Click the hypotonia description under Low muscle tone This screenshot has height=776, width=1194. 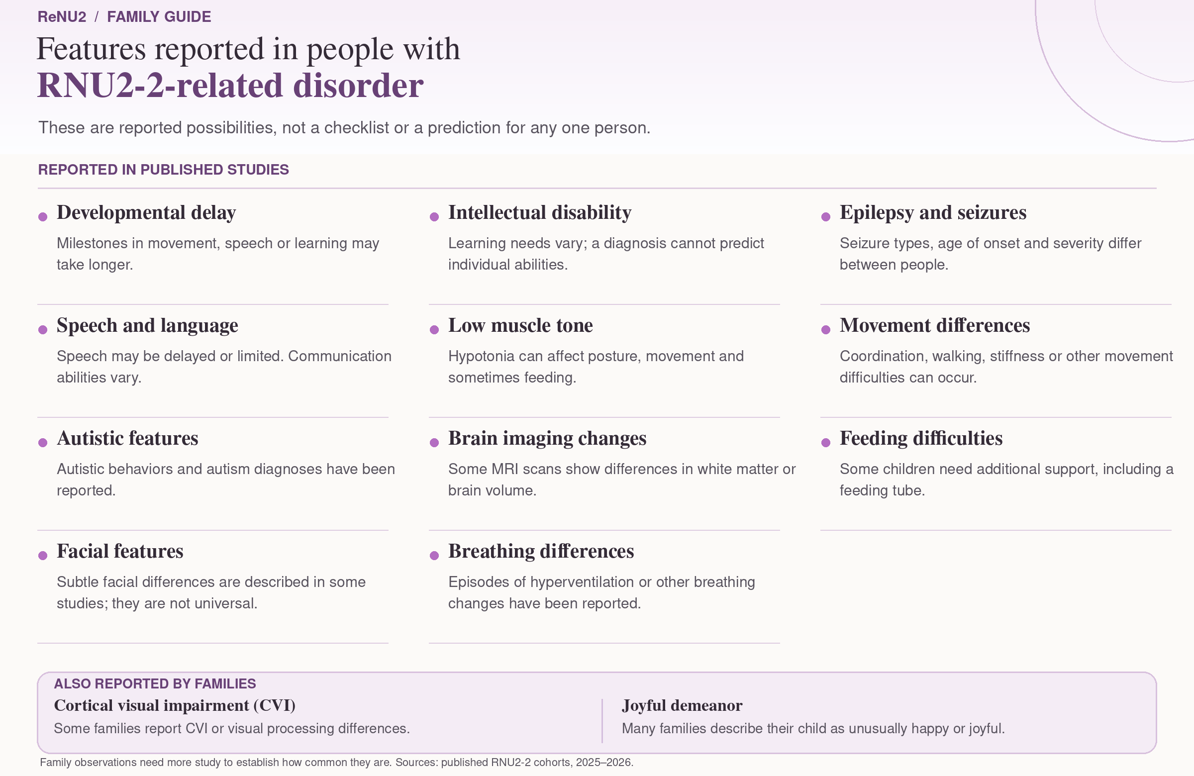click(596, 367)
